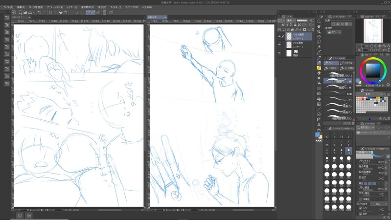Select the Gradient tool
391x220 pixels.
[x=319, y=104]
